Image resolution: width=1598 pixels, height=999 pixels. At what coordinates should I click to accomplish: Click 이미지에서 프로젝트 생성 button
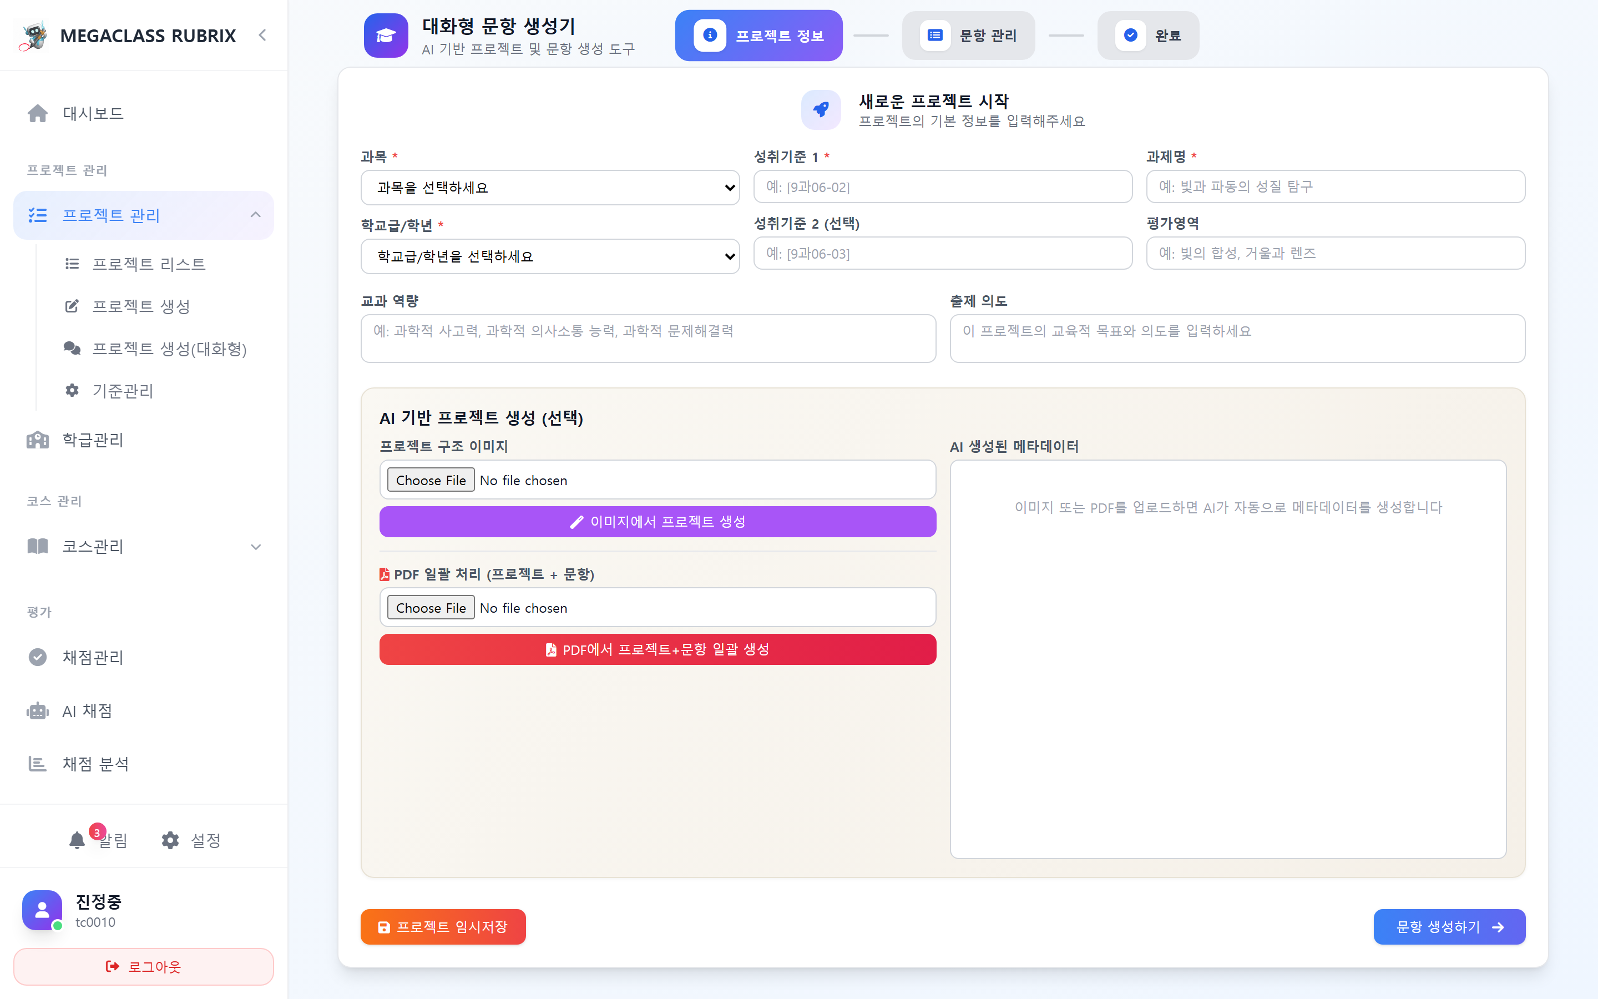pyautogui.click(x=657, y=521)
